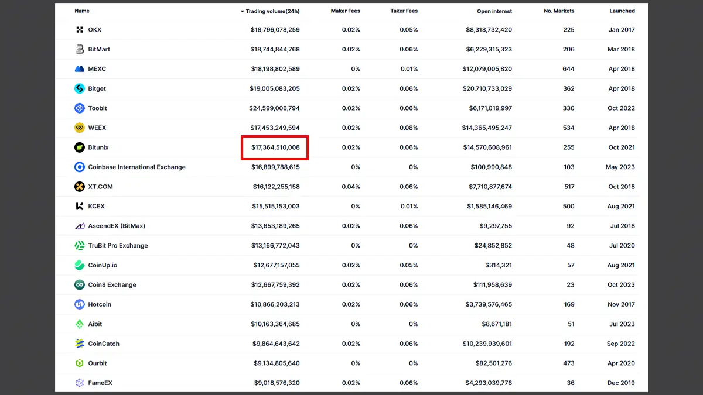Open the XT.COM exchange name link
The image size is (703, 395).
pos(101,187)
